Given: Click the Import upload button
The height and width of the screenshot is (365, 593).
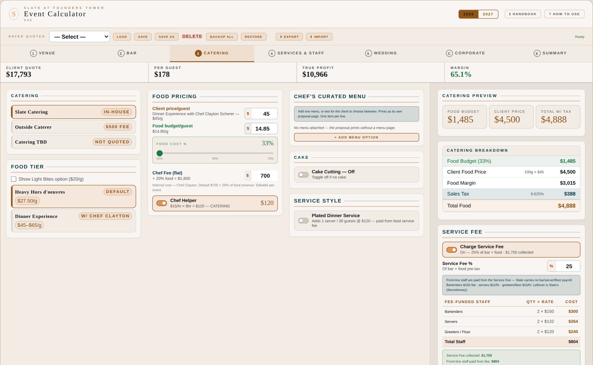Looking at the screenshot, I should (x=319, y=37).
